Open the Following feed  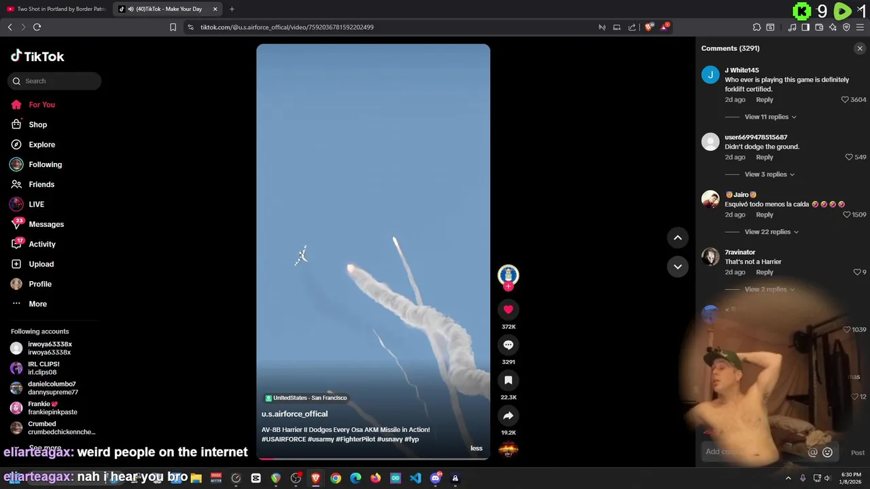click(36, 164)
